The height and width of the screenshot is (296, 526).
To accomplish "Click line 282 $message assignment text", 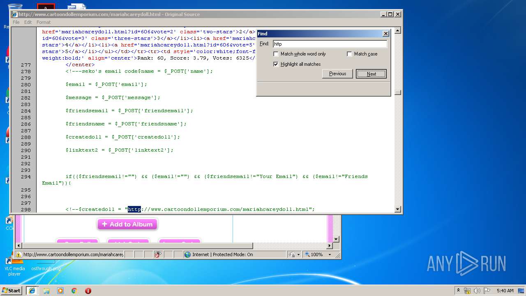I will tap(113, 97).
